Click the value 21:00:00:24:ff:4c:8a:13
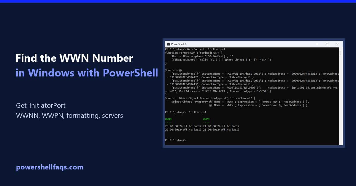This screenshot has height=186, width=356. point(221,130)
